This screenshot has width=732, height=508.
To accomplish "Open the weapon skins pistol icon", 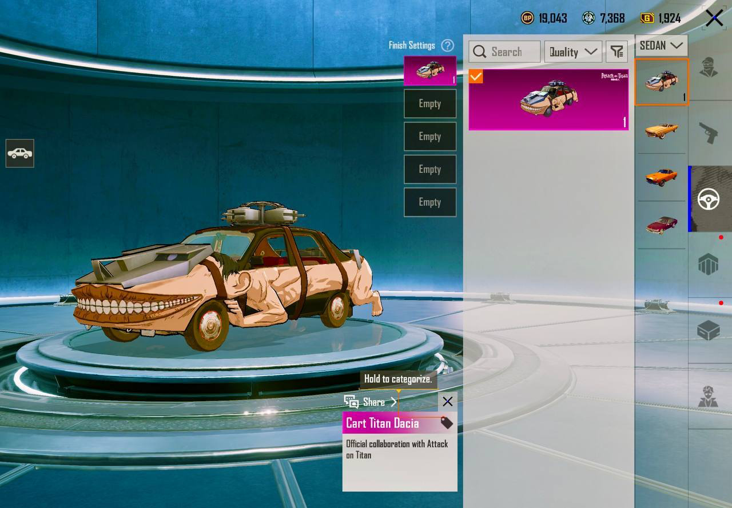I will pos(709,134).
